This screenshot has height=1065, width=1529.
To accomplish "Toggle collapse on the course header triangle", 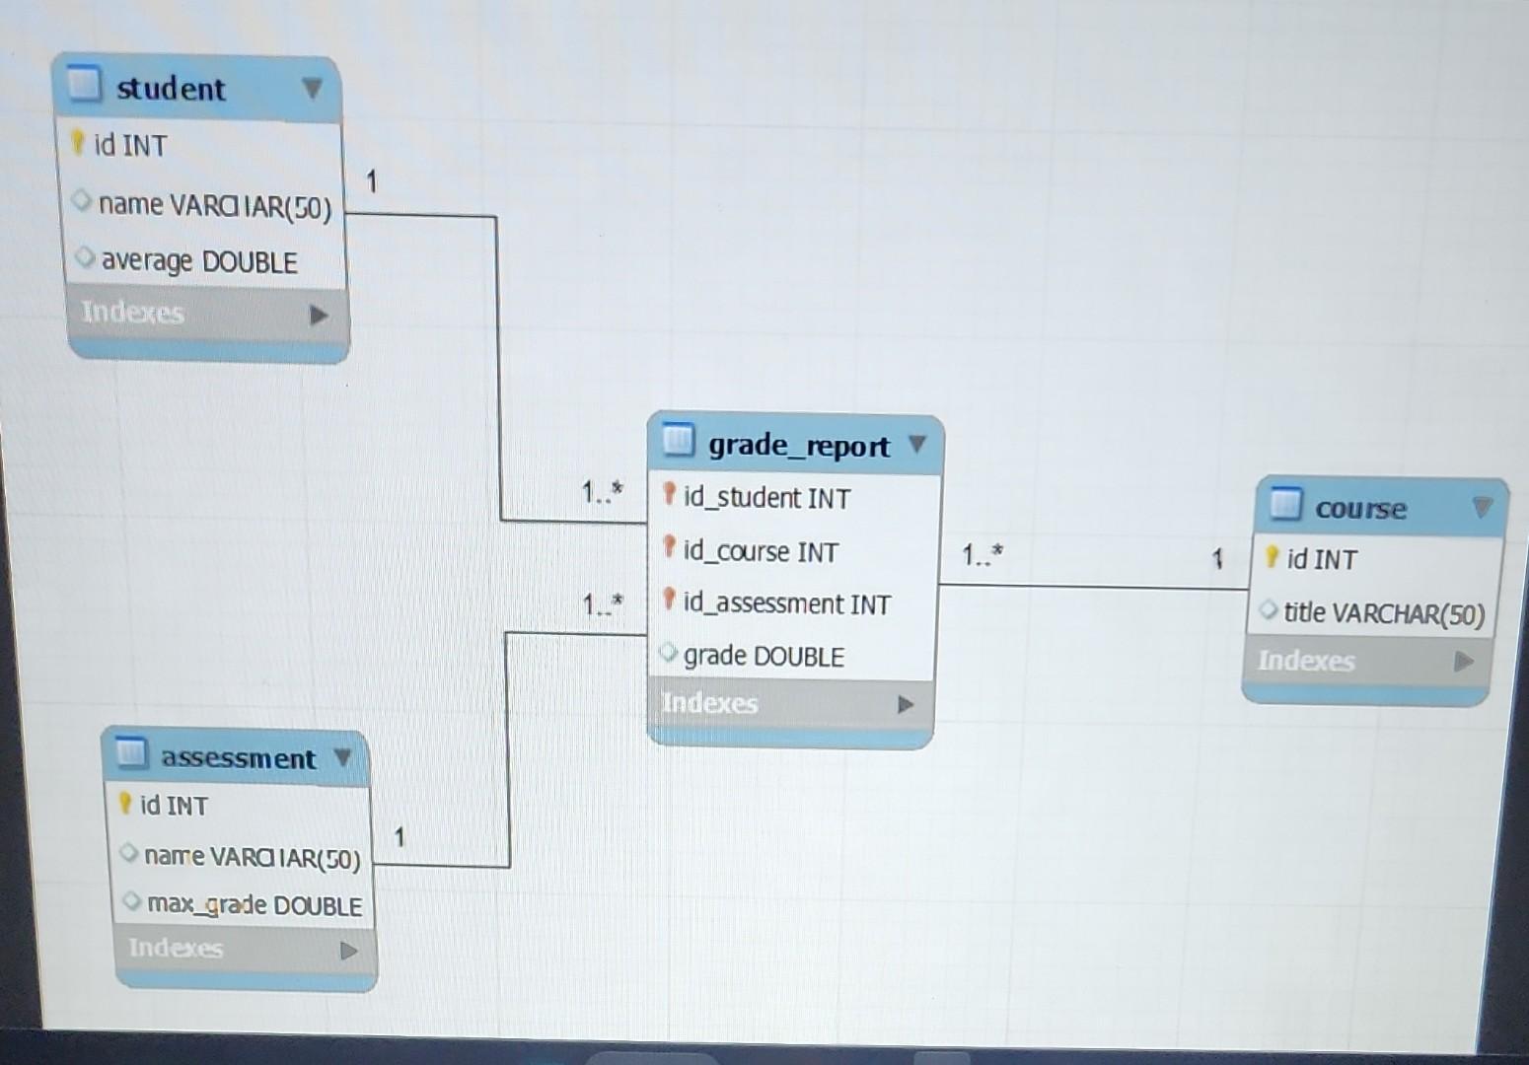I will pos(1482,508).
